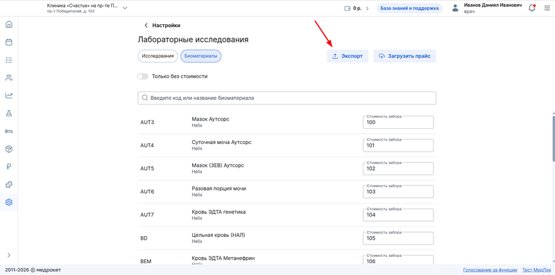Click the search magnifier icon

pos(144,98)
